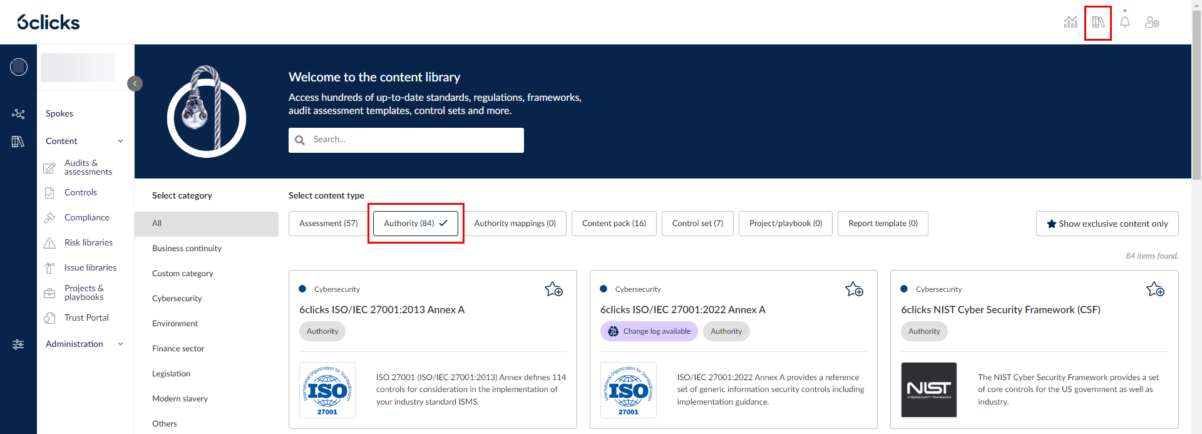Select the Custom category filter
This screenshot has width=1202, height=434.
click(183, 274)
